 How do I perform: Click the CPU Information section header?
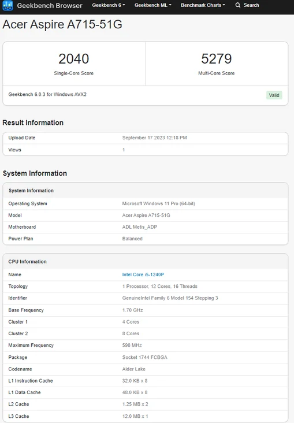[27, 262]
